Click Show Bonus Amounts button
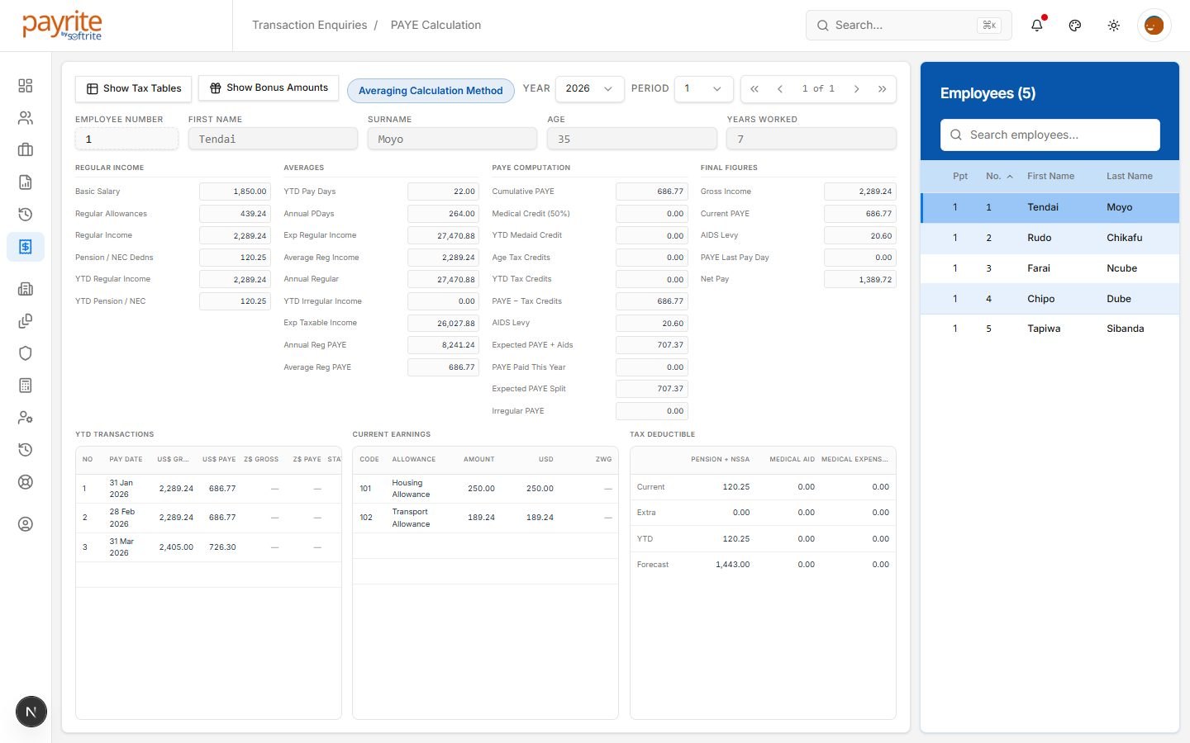 click(269, 88)
